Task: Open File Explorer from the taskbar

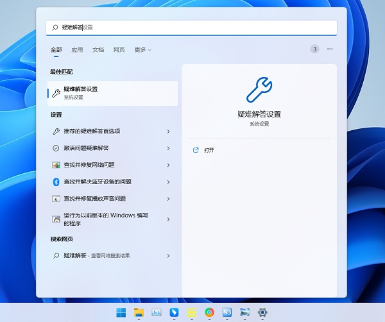Action: click(x=139, y=312)
